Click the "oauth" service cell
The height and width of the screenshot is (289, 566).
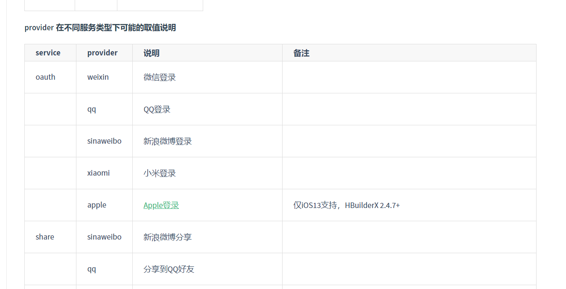46,77
